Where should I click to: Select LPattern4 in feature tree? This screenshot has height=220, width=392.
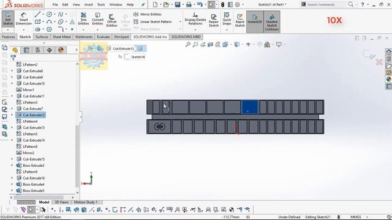pyautogui.click(x=27, y=121)
